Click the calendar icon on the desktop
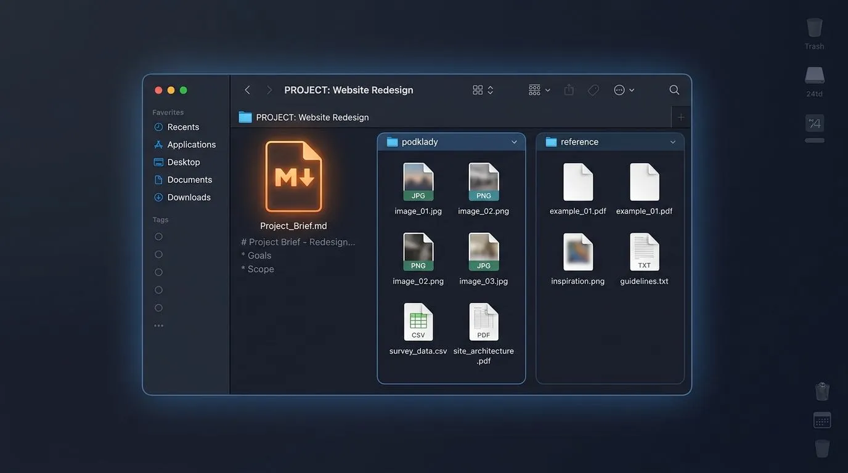 click(x=822, y=420)
